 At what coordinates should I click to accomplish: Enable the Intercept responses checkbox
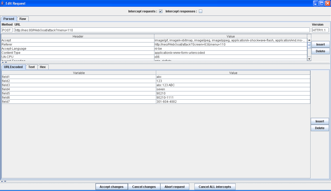[200, 11]
